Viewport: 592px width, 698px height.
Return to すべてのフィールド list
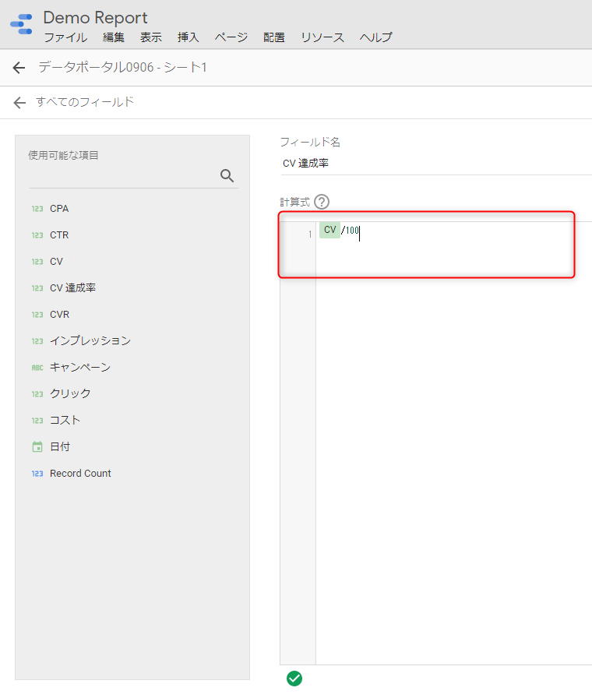tap(85, 102)
